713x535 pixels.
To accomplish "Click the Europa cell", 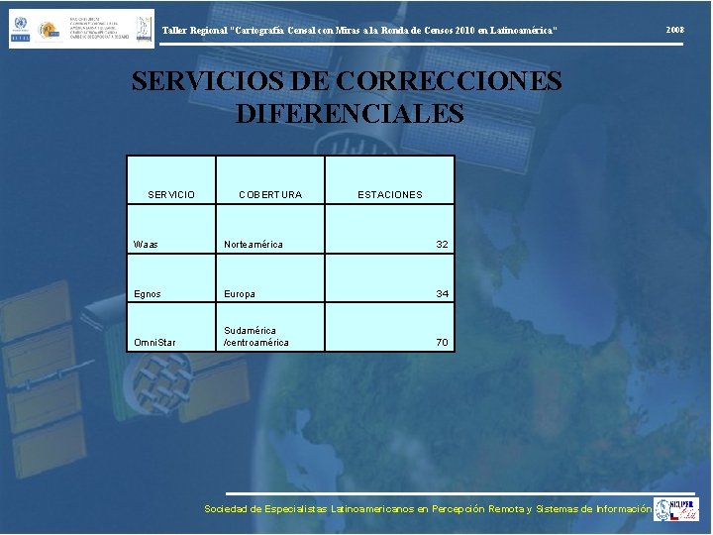I will 270,278.
